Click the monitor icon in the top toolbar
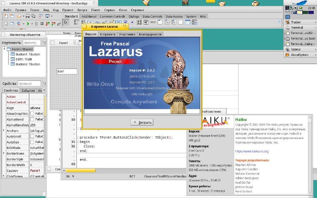The image size is (317, 198). click(x=47, y=16)
